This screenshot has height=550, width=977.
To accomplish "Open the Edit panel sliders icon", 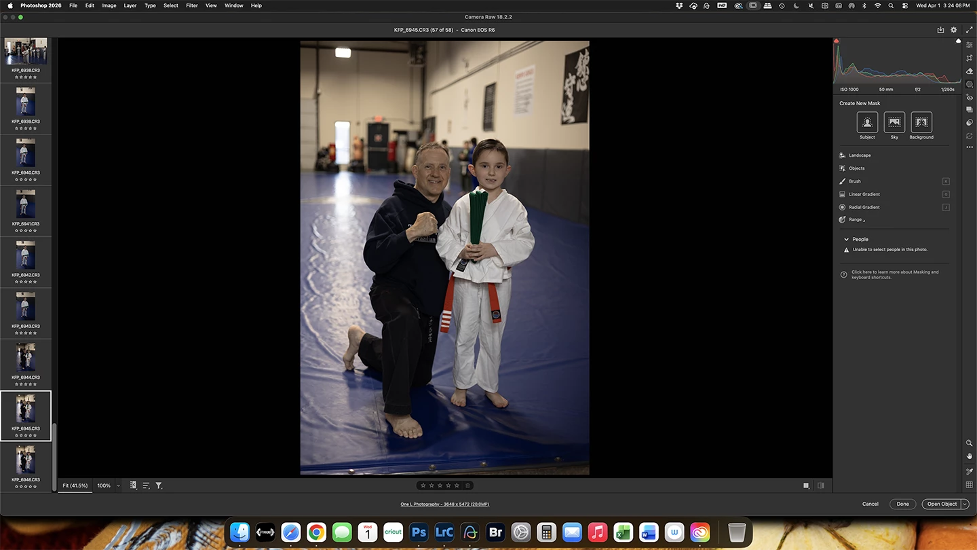I will 969,45.
